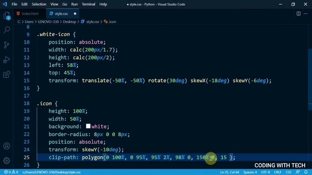Click the Ln 25, Col 64 status item

[230, 172]
